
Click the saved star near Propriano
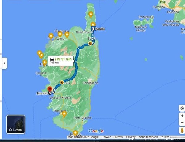click(64, 114)
